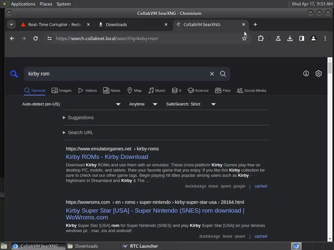Click the show desktop taskbar icon
334x250 pixels.
coord(4,246)
